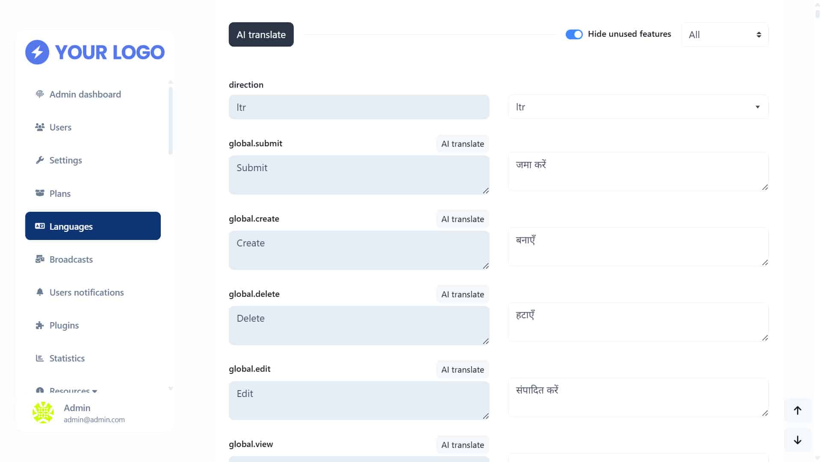This screenshot has height=462, width=821.
Task: Expand the Resources menu in sidebar
Action: tap(73, 390)
